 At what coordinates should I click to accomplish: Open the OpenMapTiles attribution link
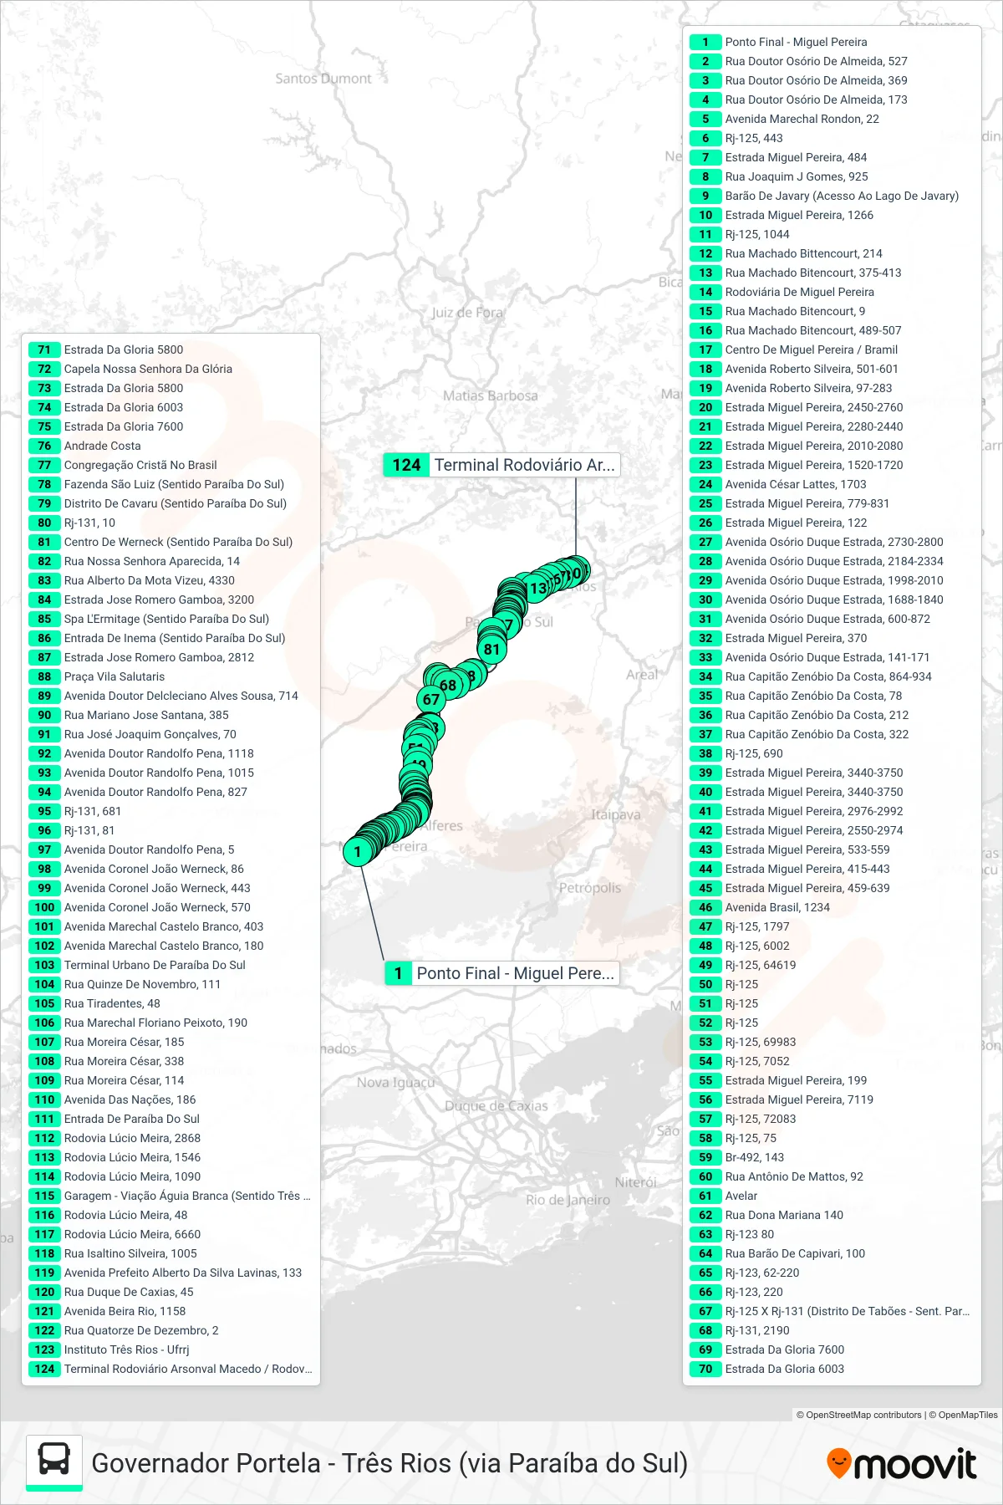(x=963, y=1415)
